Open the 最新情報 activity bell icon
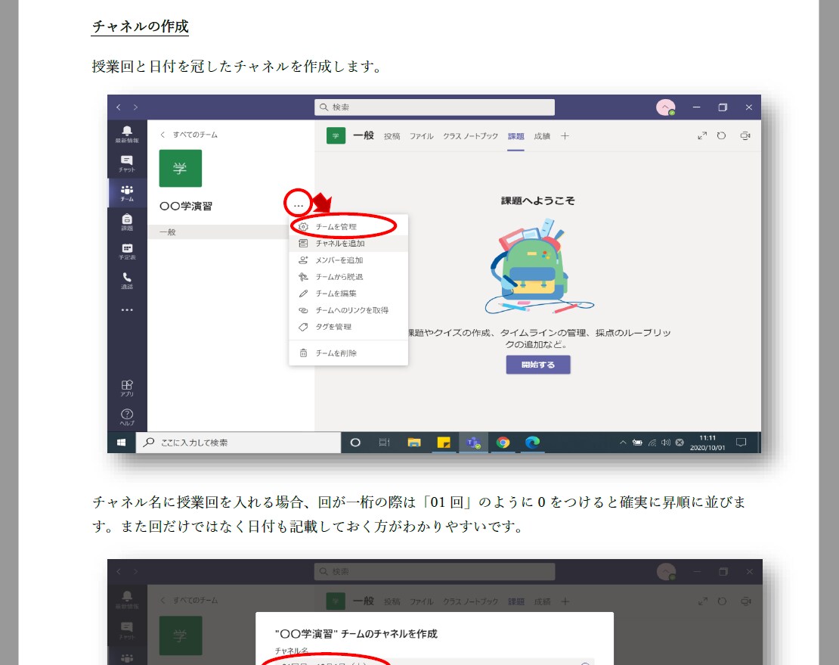 (127, 134)
